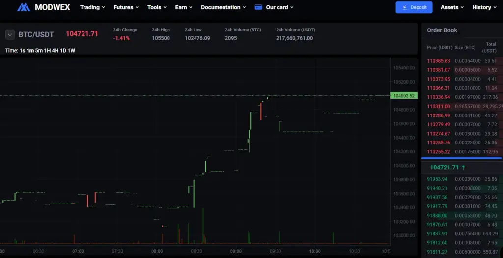Expand the Assets dropdown
The width and height of the screenshot is (503, 258).
pos(452,7)
